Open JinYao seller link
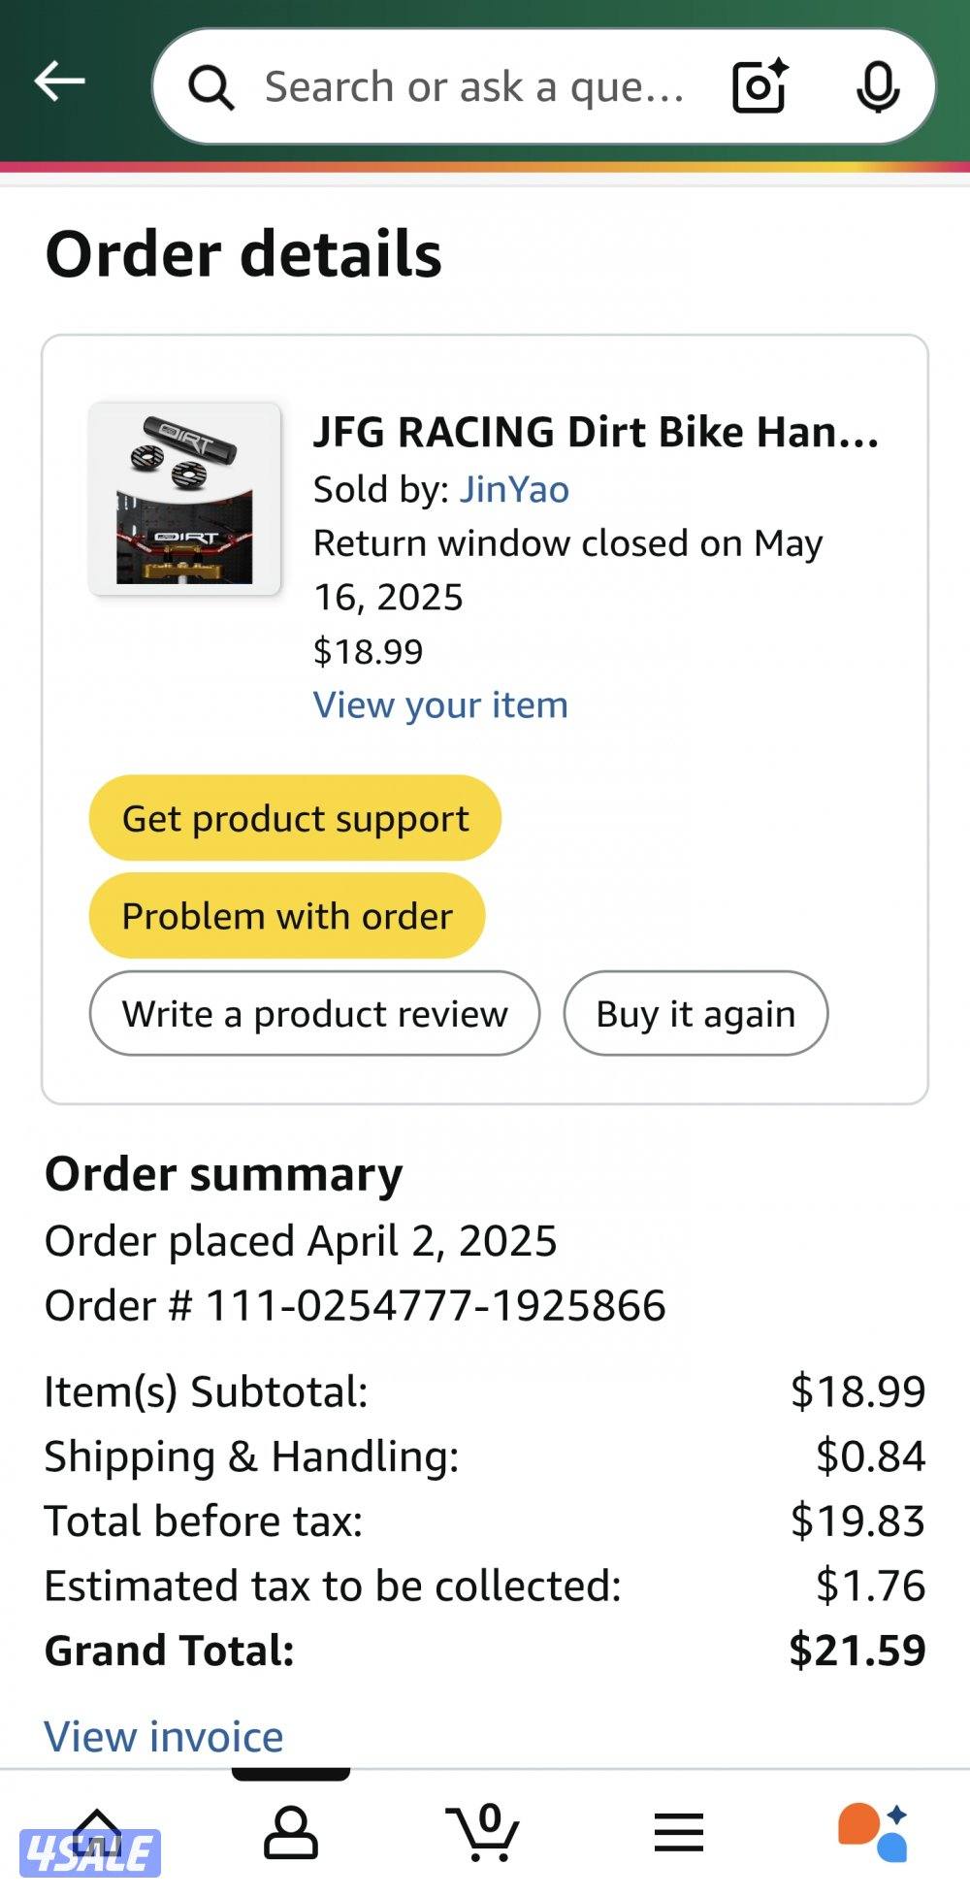This screenshot has height=1897, width=970. (x=514, y=489)
